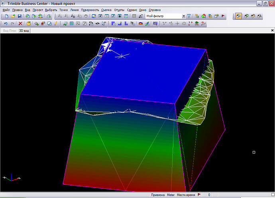This screenshot has height=198, width=275.
Task: Open the Файл menu
Action: pyautogui.click(x=6, y=10)
